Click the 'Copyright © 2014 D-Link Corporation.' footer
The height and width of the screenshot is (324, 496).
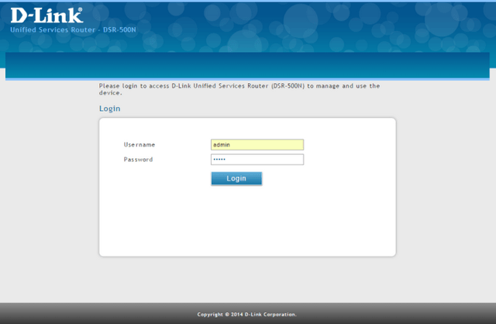(x=247, y=314)
